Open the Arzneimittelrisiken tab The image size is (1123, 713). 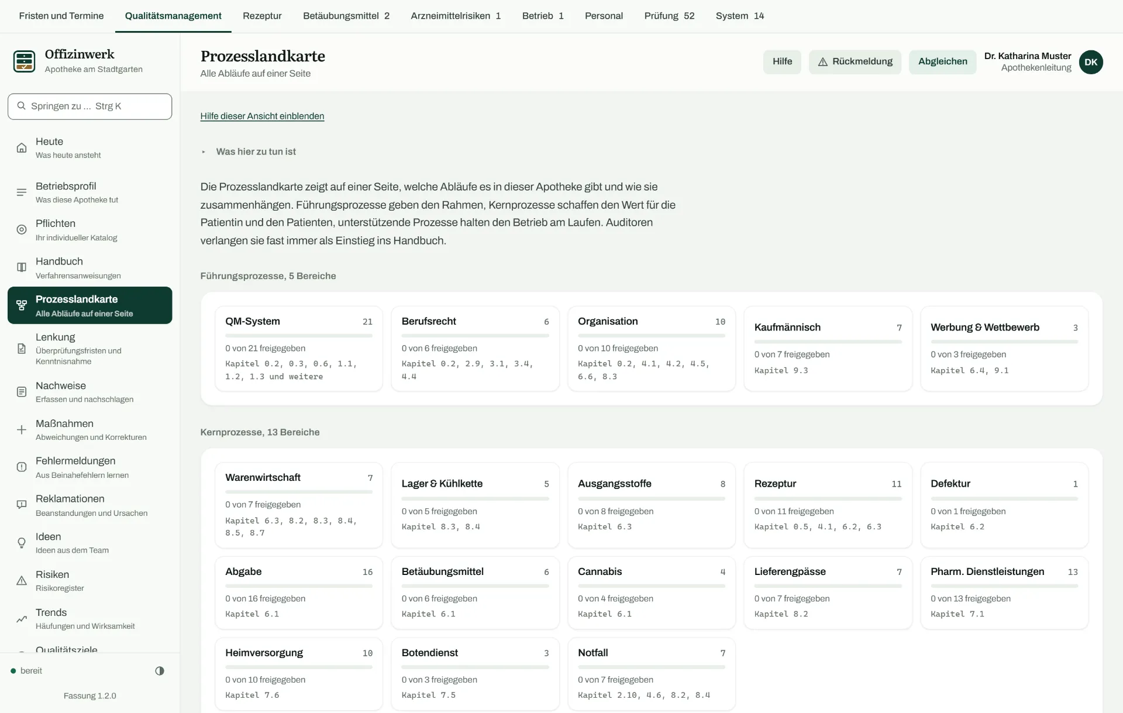pos(456,16)
